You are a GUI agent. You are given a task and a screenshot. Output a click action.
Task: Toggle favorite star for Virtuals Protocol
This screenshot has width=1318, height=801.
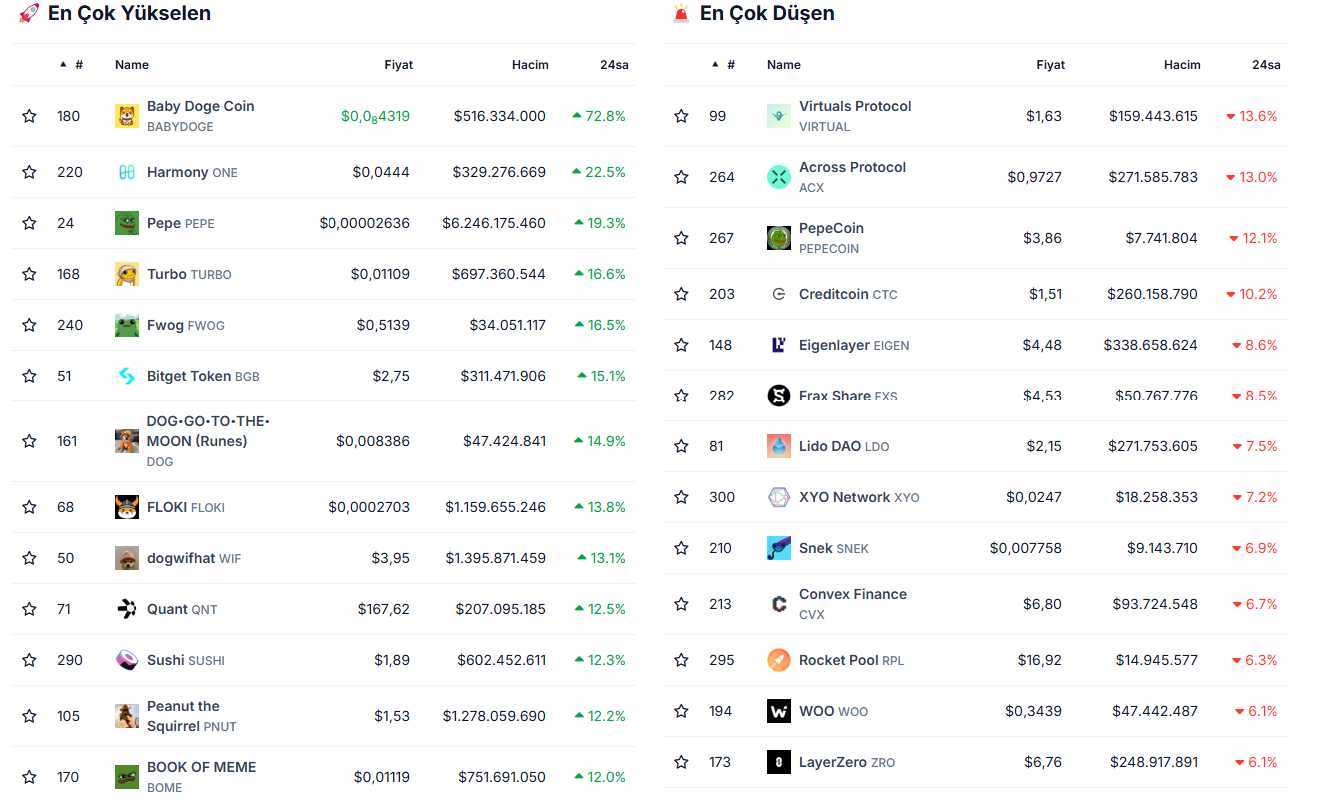[681, 116]
